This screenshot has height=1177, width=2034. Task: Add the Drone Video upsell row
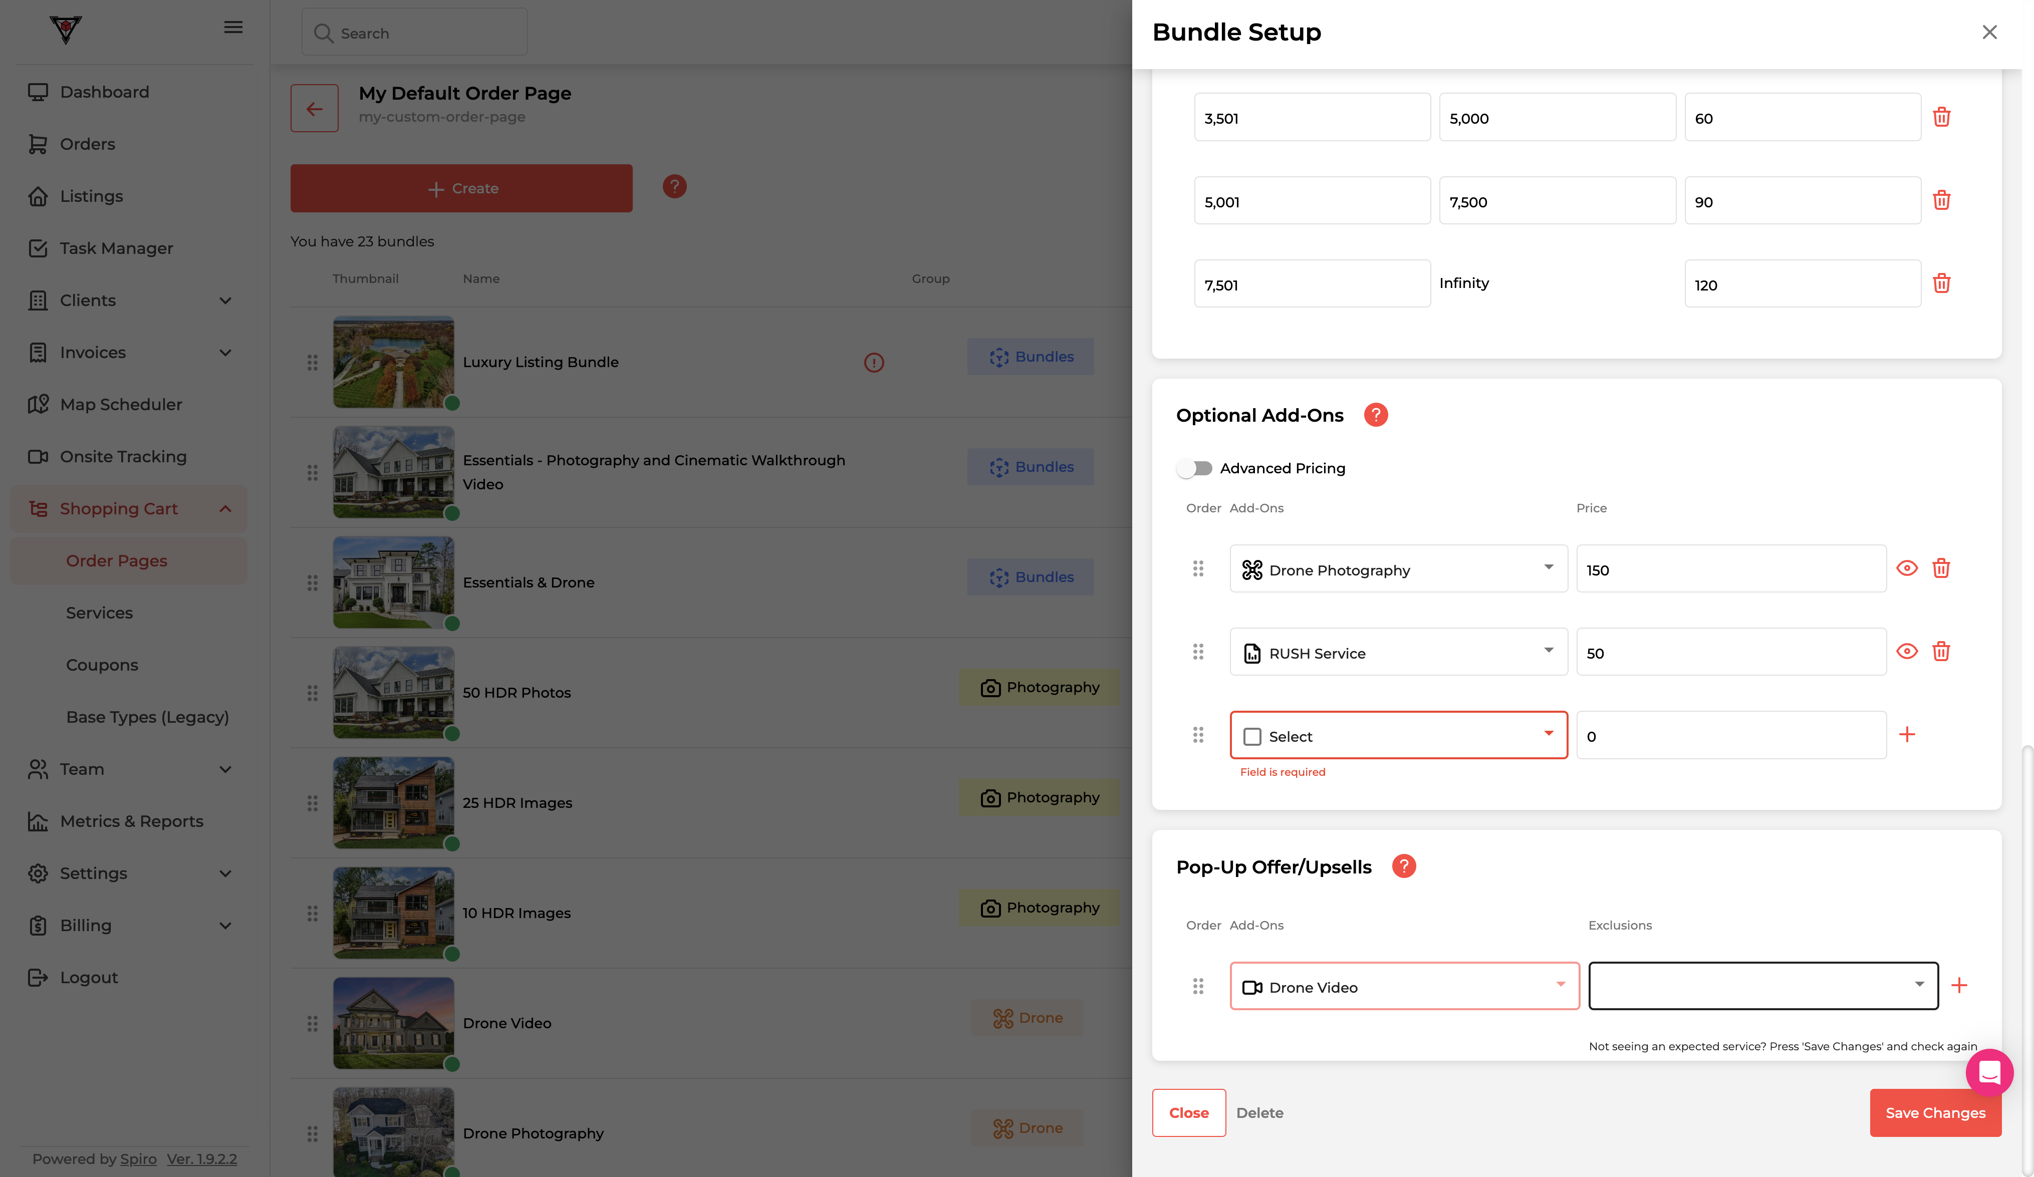pyautogui.click(x=1959, y=985)
